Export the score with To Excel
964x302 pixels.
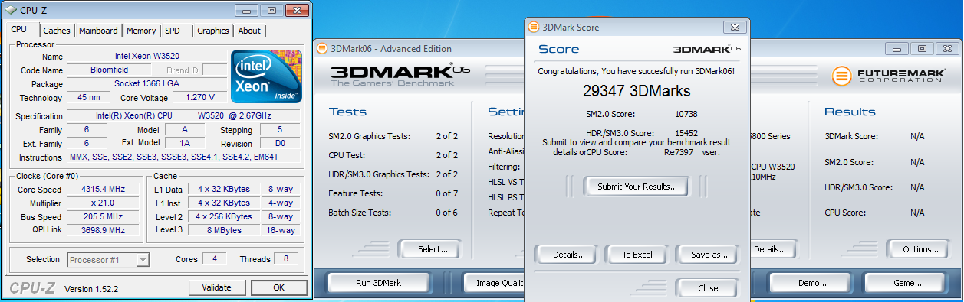[637, 255]
